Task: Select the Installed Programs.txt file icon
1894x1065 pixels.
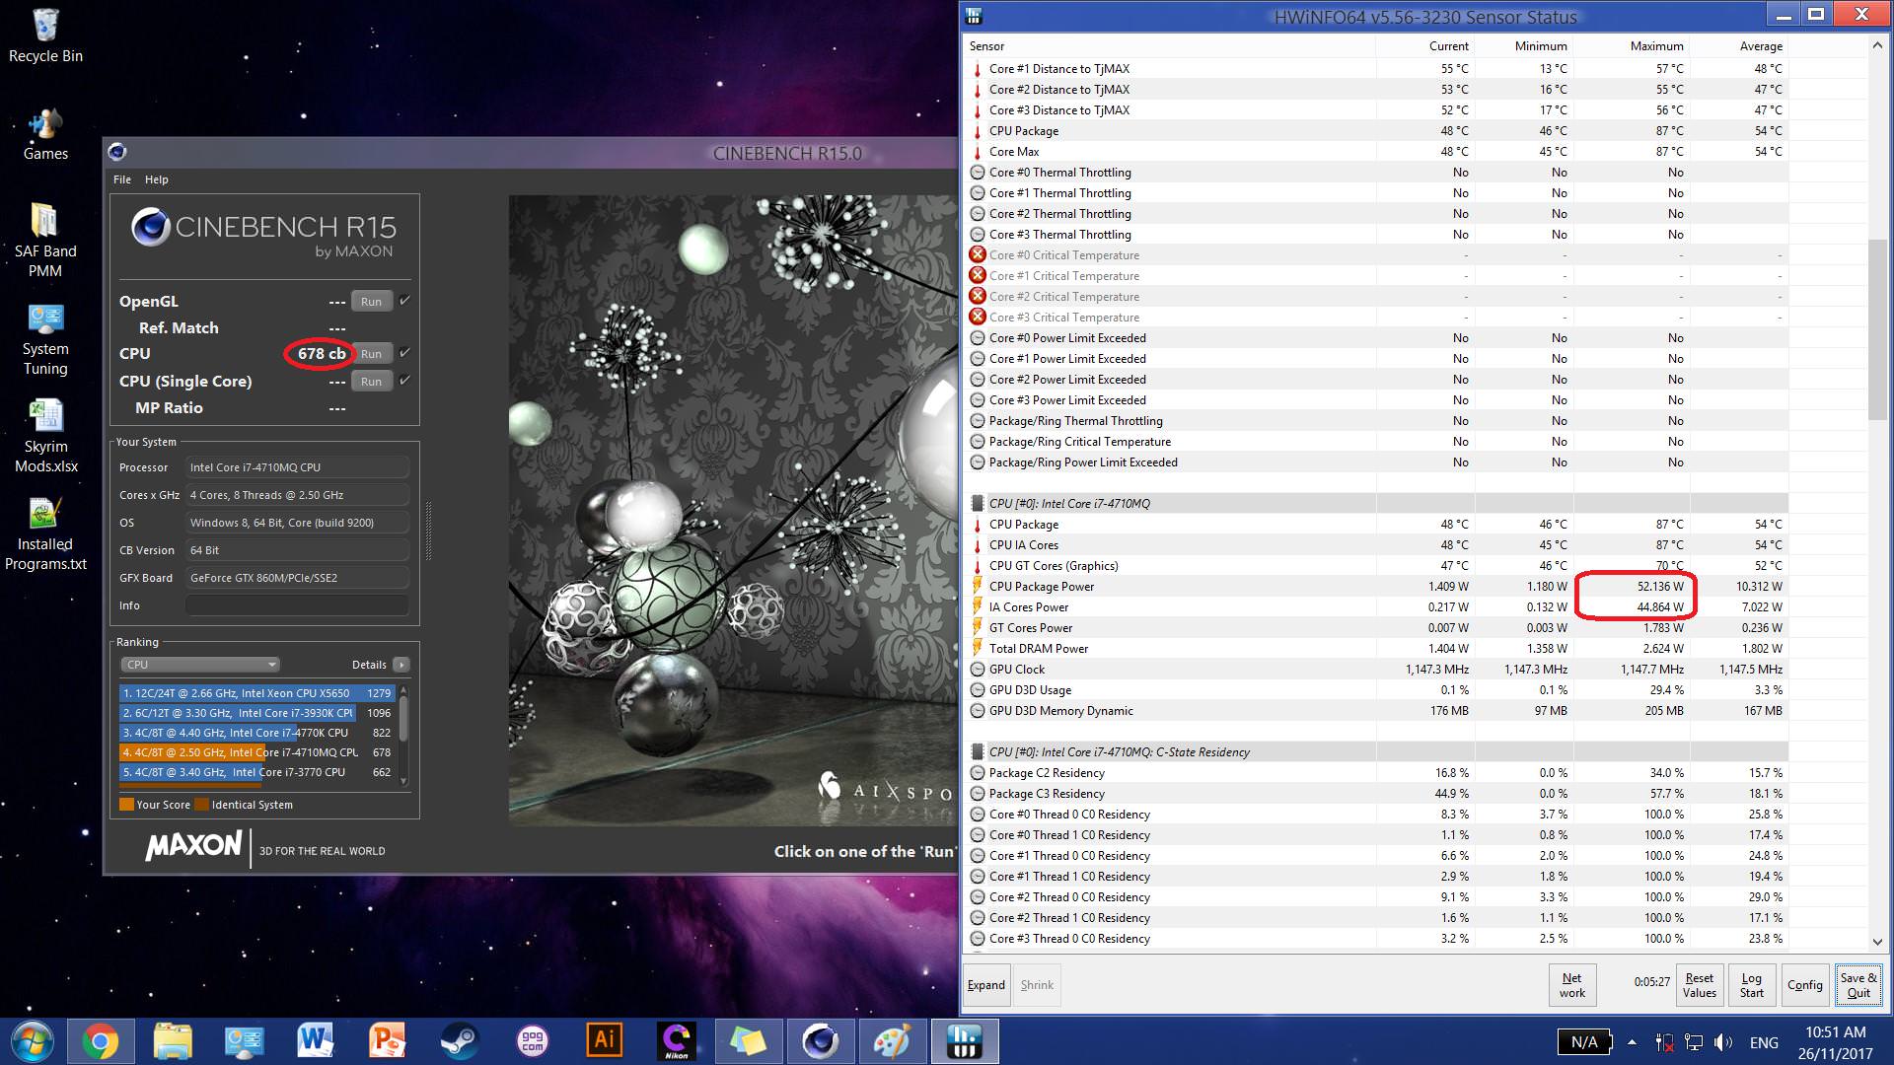Action: coord(45,533)
